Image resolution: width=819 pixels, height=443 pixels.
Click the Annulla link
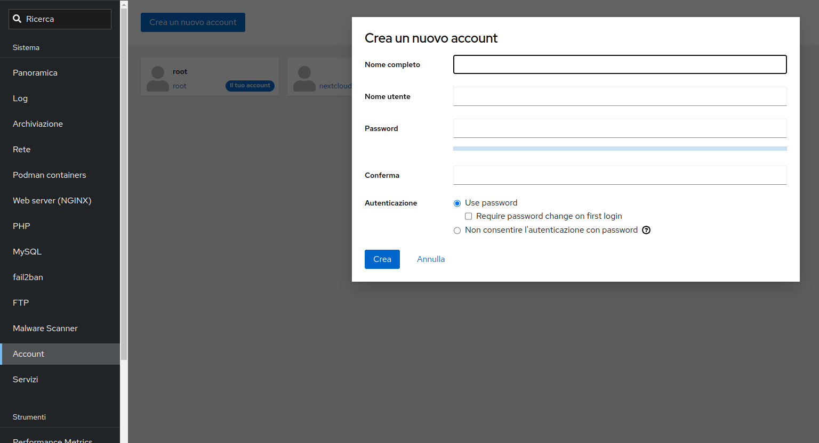[431, 259]
